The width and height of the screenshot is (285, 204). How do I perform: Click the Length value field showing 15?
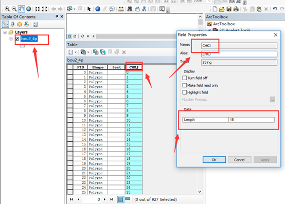coord(252,120)
